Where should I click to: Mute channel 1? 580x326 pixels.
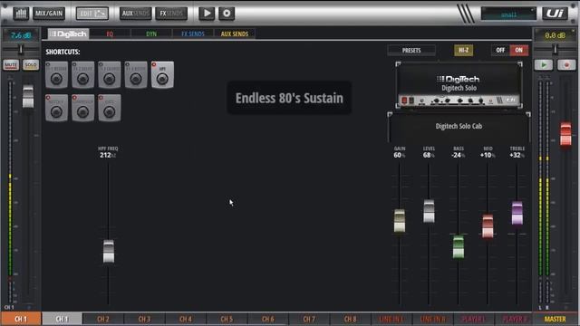[11, 65]
